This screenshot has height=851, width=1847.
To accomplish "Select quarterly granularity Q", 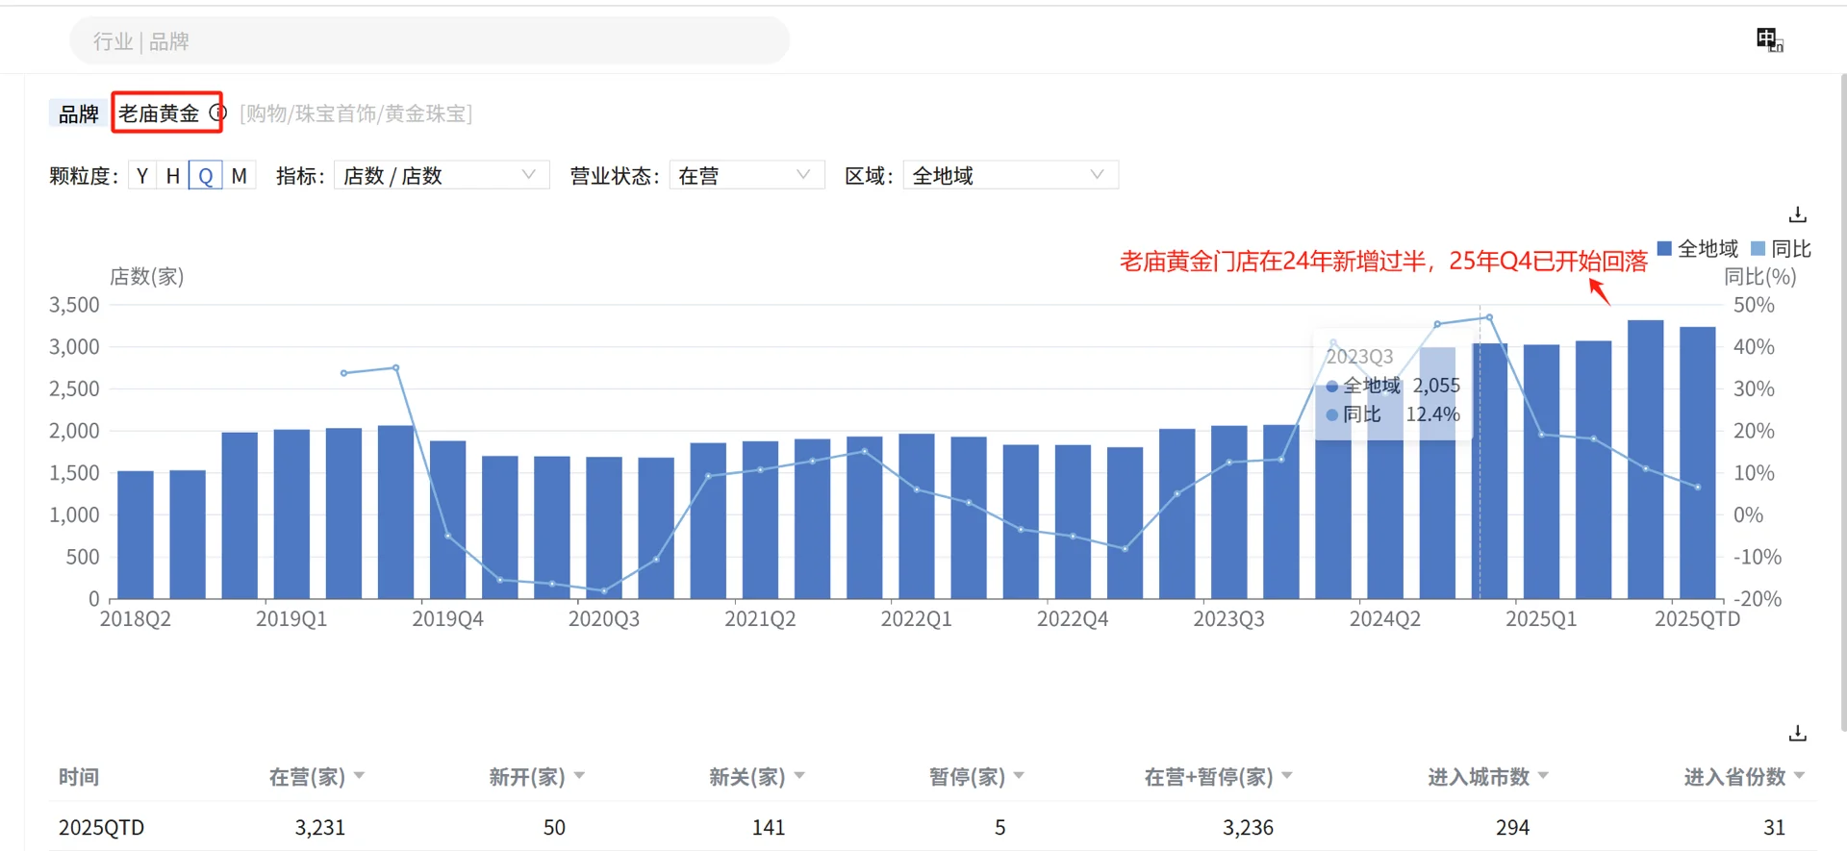I will click(206, 176).
